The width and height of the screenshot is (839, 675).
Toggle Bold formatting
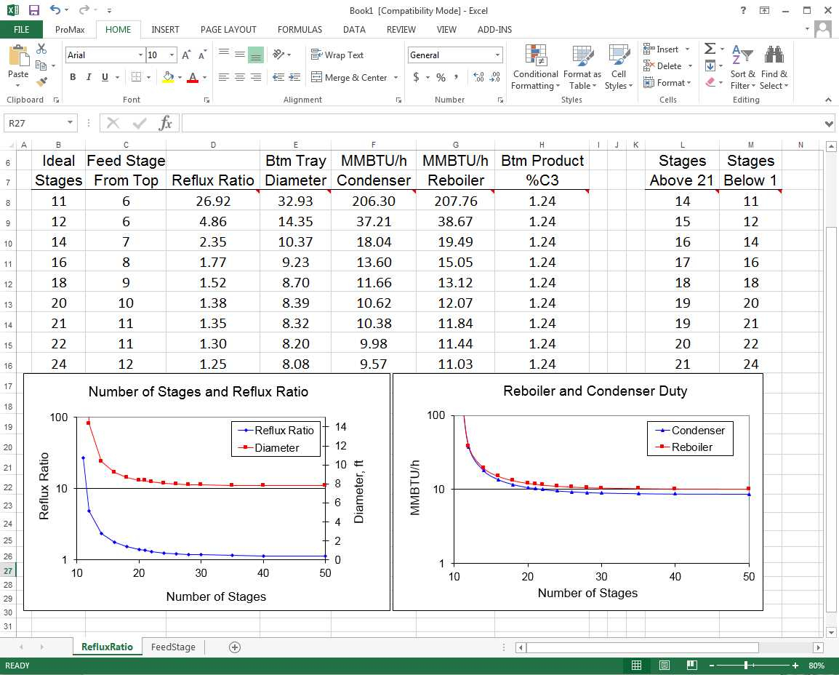point(73,77)
